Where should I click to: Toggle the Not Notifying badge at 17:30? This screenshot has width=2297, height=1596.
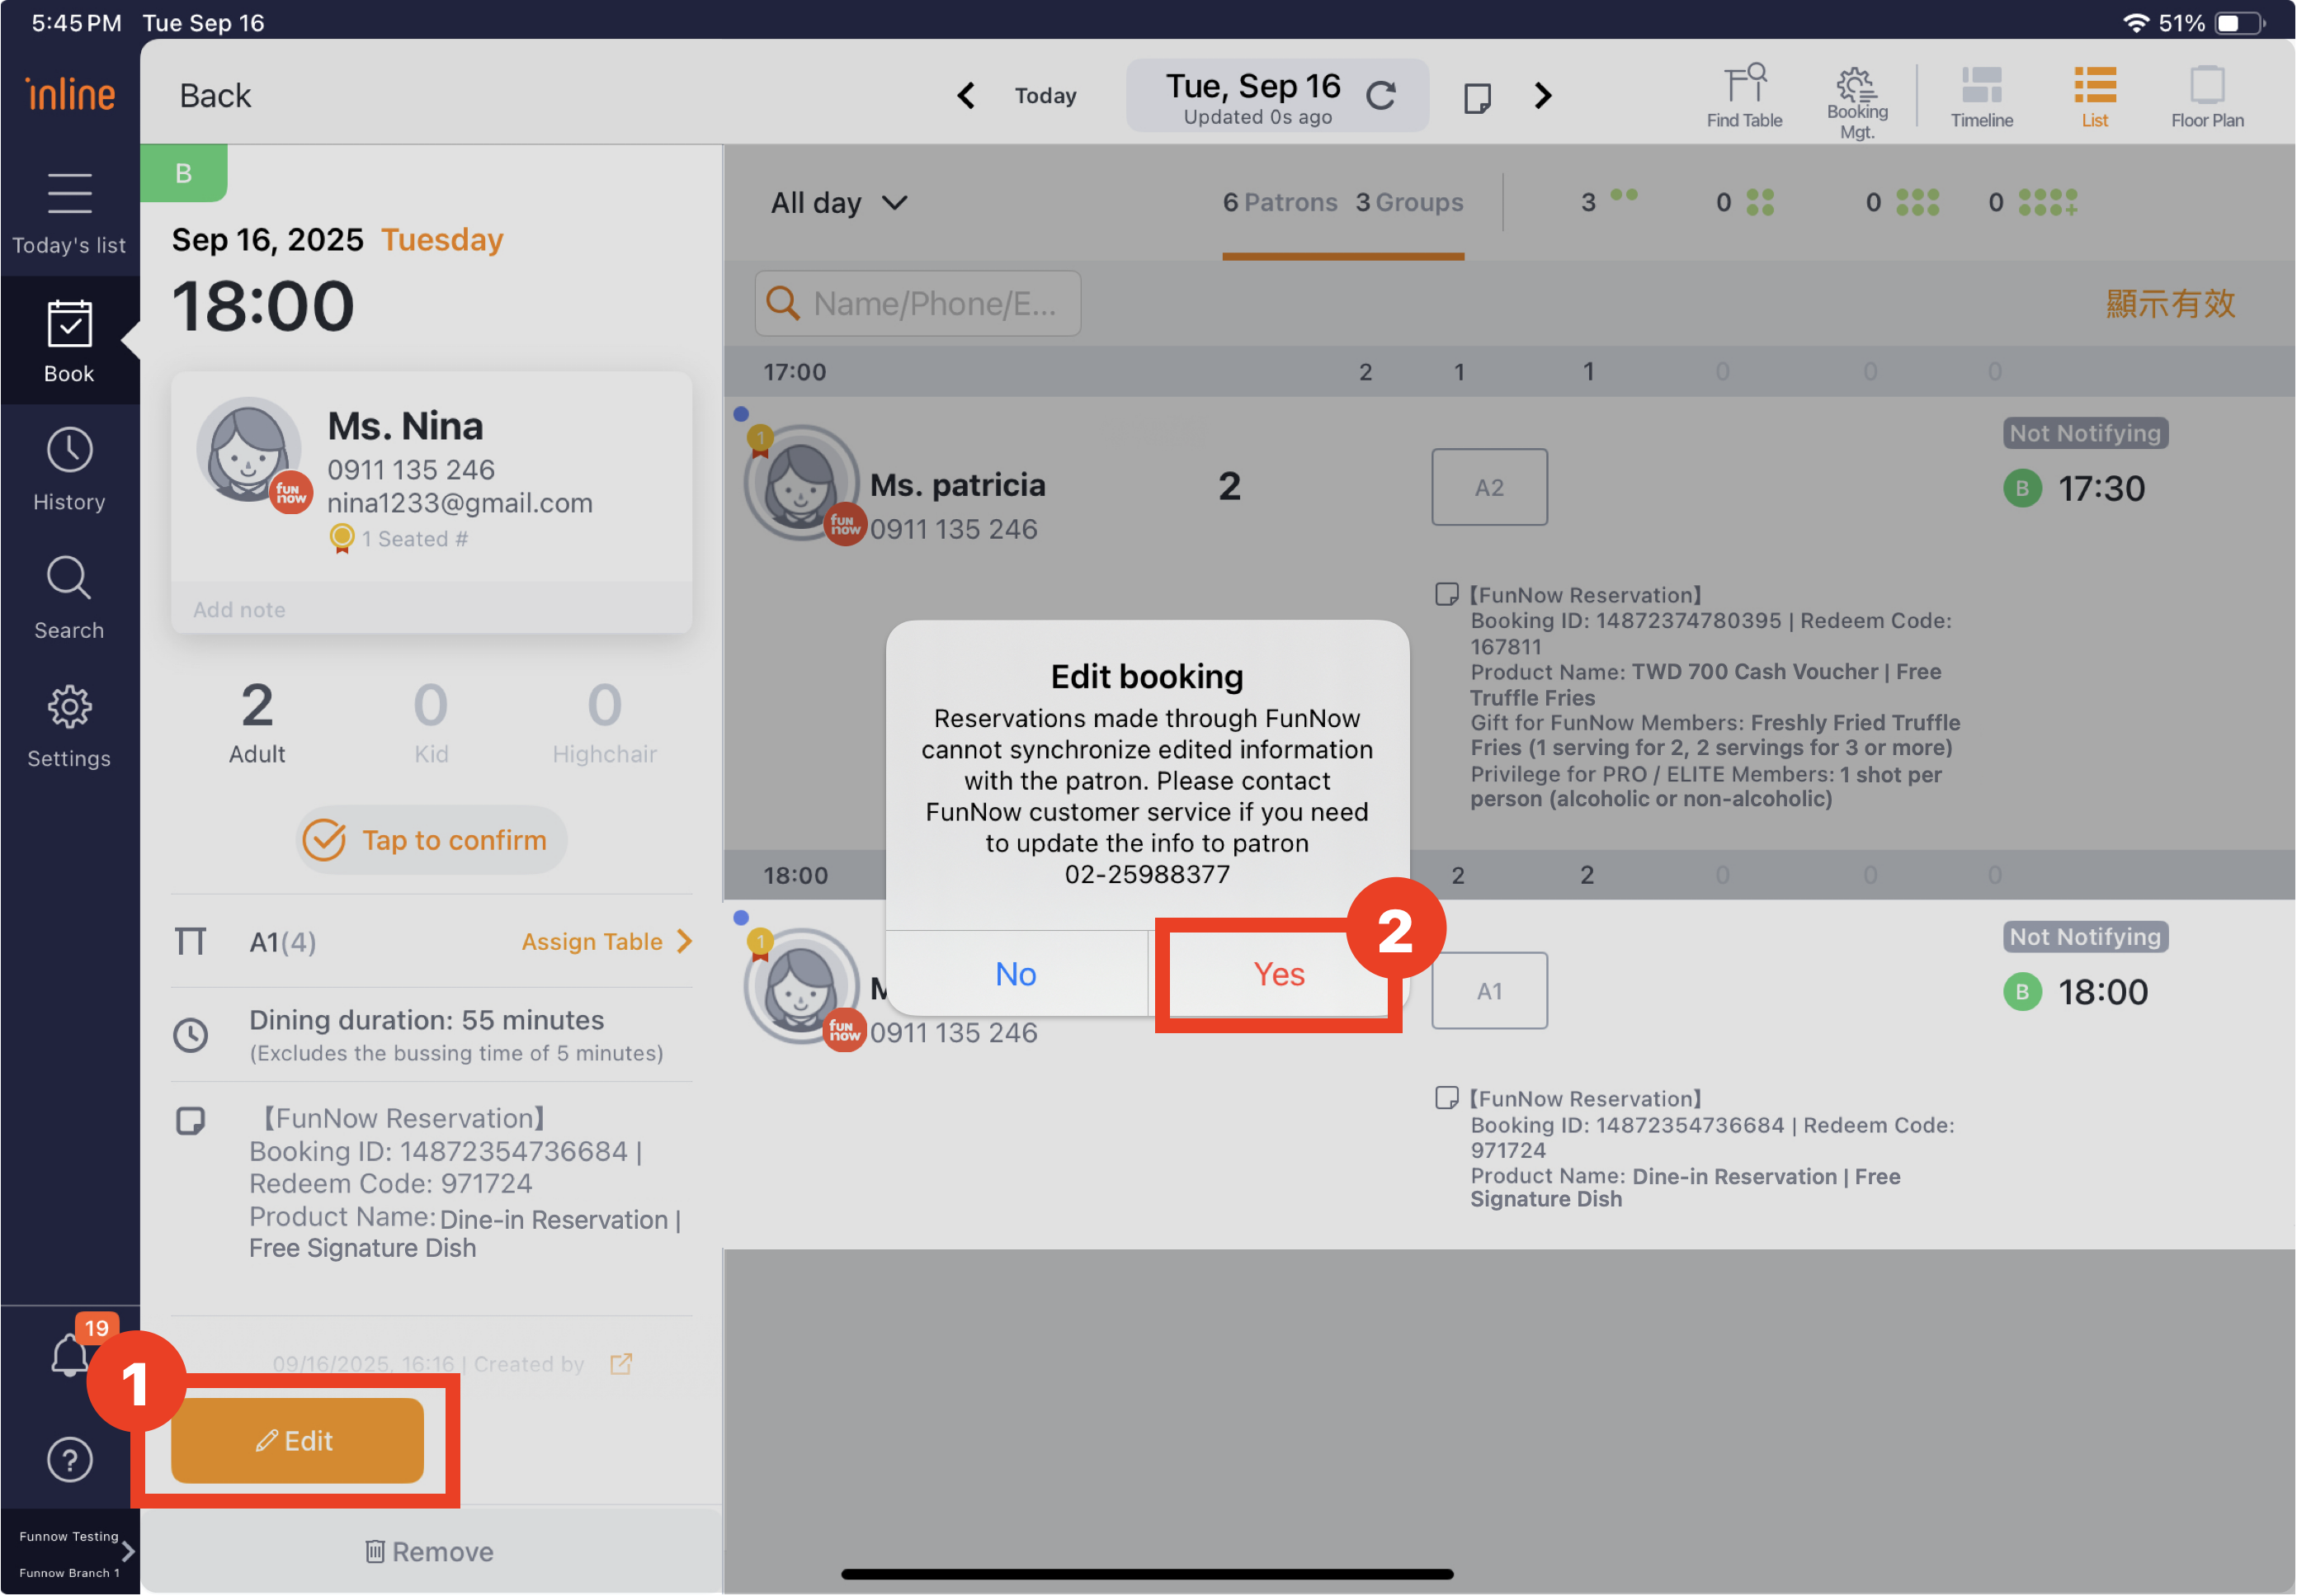tap(2084, 433)
